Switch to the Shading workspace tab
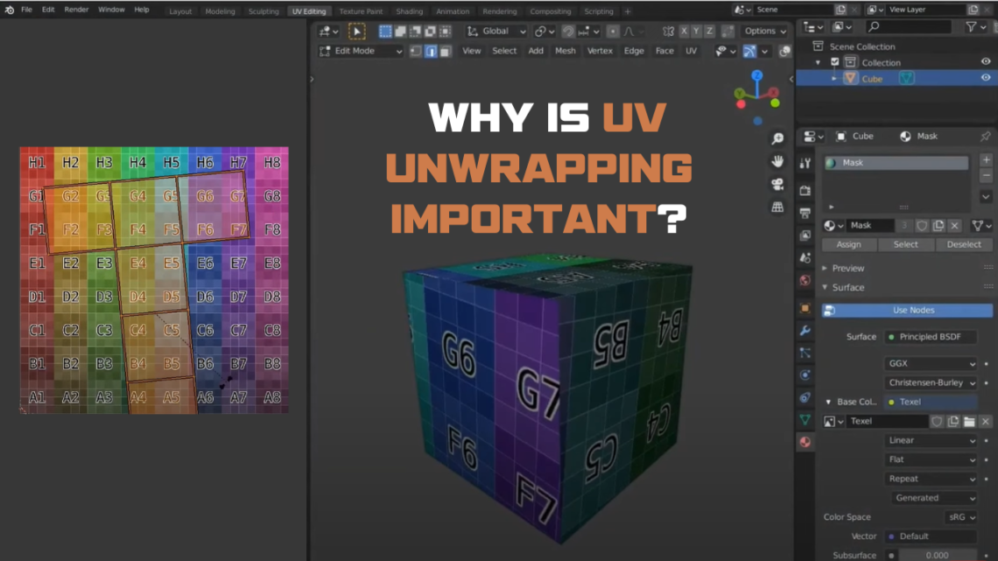Image resolution: width=998 pixels, height=561 pixels. coord(409,11)
